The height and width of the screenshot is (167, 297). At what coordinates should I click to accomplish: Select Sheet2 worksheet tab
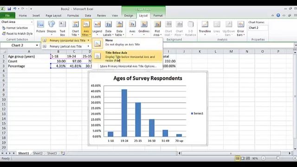[x=38, y=153]
